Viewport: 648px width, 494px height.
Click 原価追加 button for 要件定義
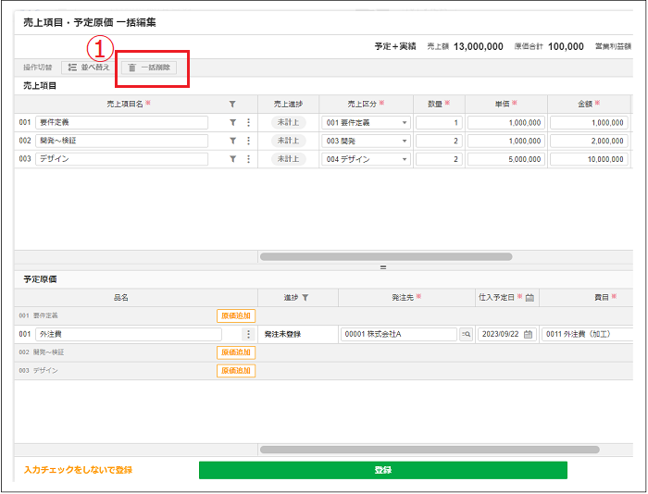(x=236, y=316)
